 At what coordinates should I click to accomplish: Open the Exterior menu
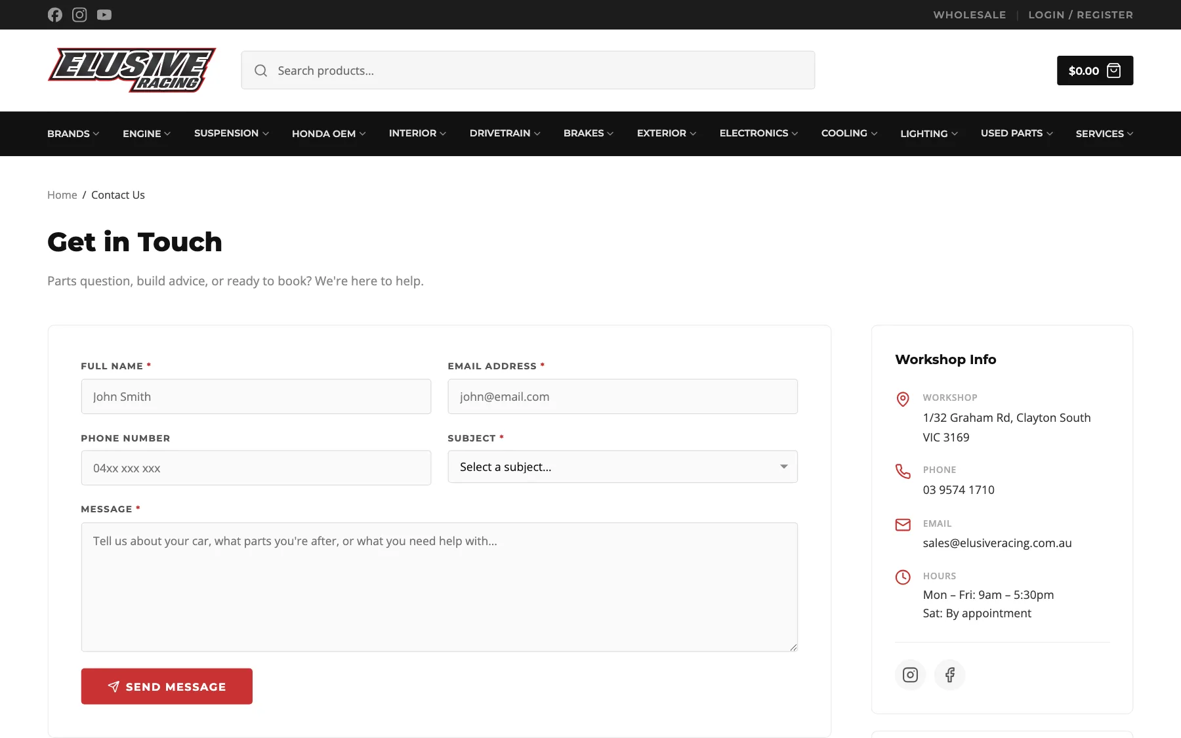(x=667, y=133)
